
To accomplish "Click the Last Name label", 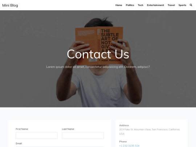I will click(x=68, y=129).
